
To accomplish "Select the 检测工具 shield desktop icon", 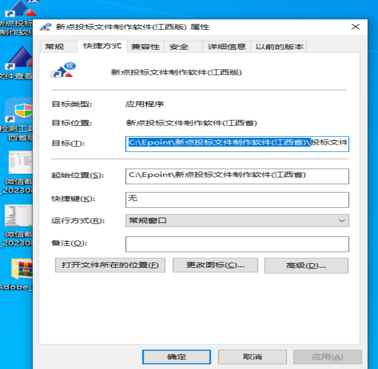I will [19, 111].
